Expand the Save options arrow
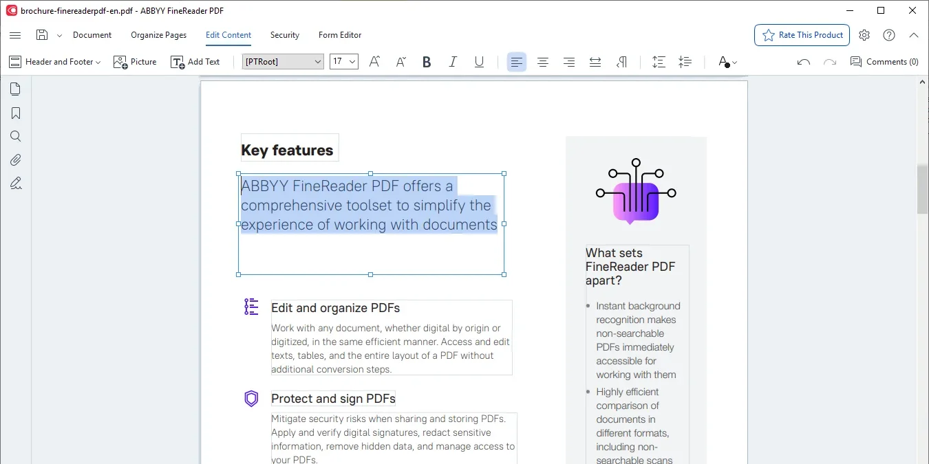This screenshot has width=929, height=464. (x=59, y=35)
